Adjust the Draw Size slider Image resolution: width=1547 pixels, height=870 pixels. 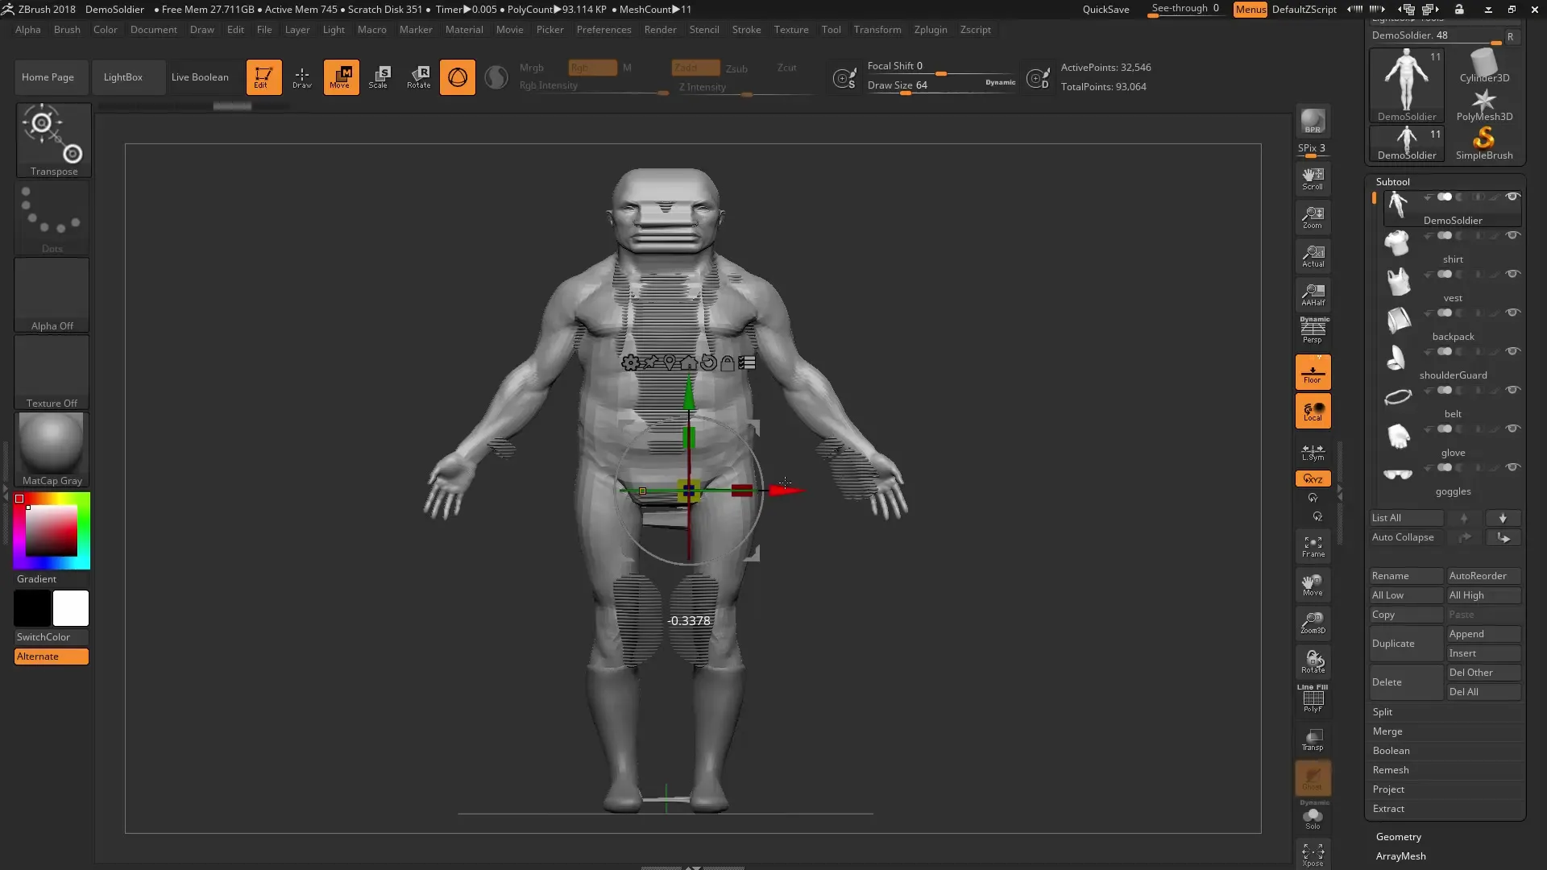pyautogui.click(x=906, y=93)
